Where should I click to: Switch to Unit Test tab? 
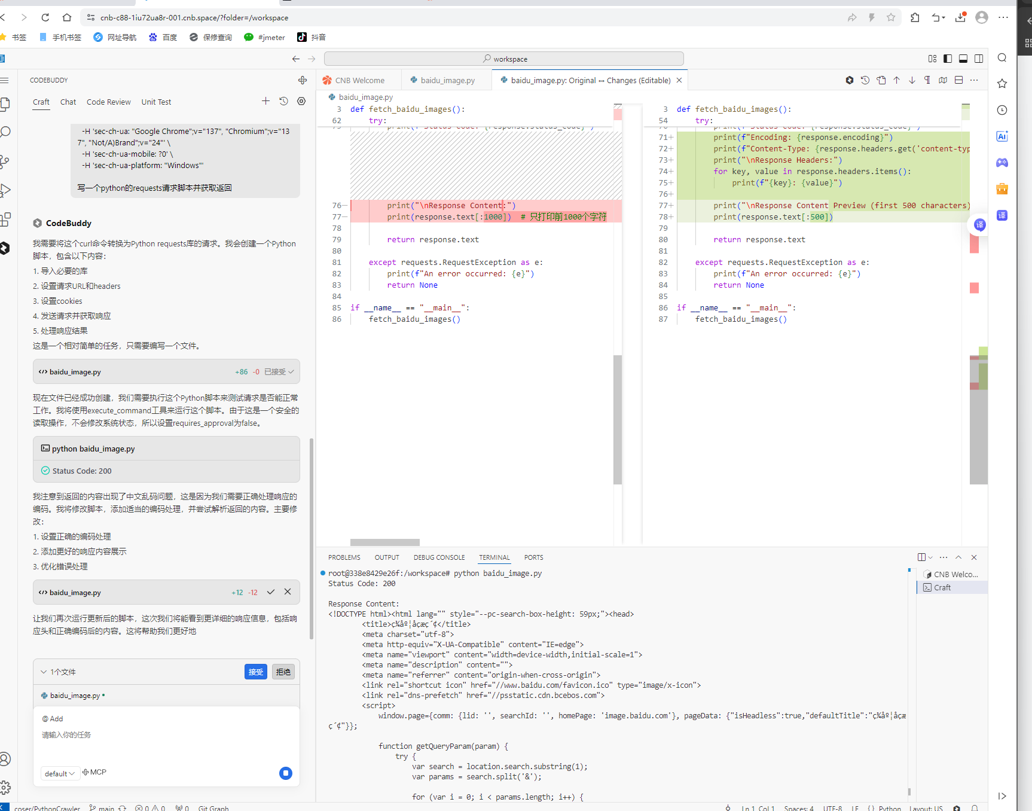[x=156, y=102]
